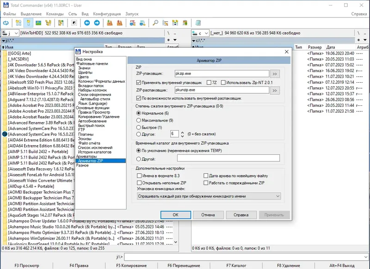Toggle 'Имена в формате 8.3' checkbox
The image size is (370, 269).
pyautogui.click(x=140, y=176)
